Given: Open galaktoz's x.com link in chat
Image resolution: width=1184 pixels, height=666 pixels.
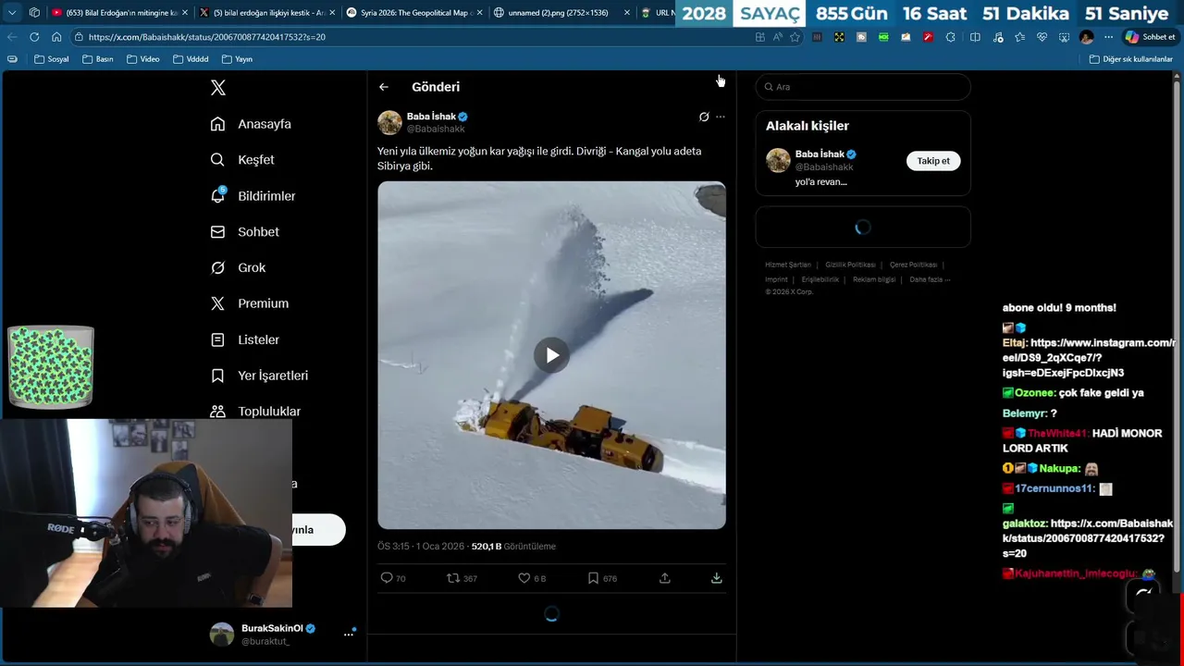Looking at the screenshot, I should 1089,538.
